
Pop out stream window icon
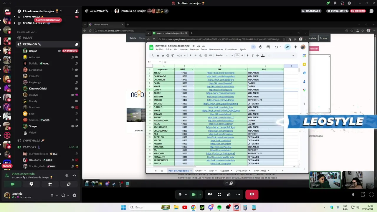click(x=363, y=195)
